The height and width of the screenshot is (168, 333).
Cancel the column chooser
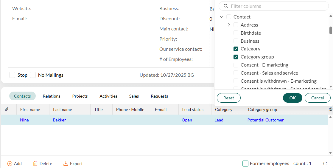tap(318, 98)
